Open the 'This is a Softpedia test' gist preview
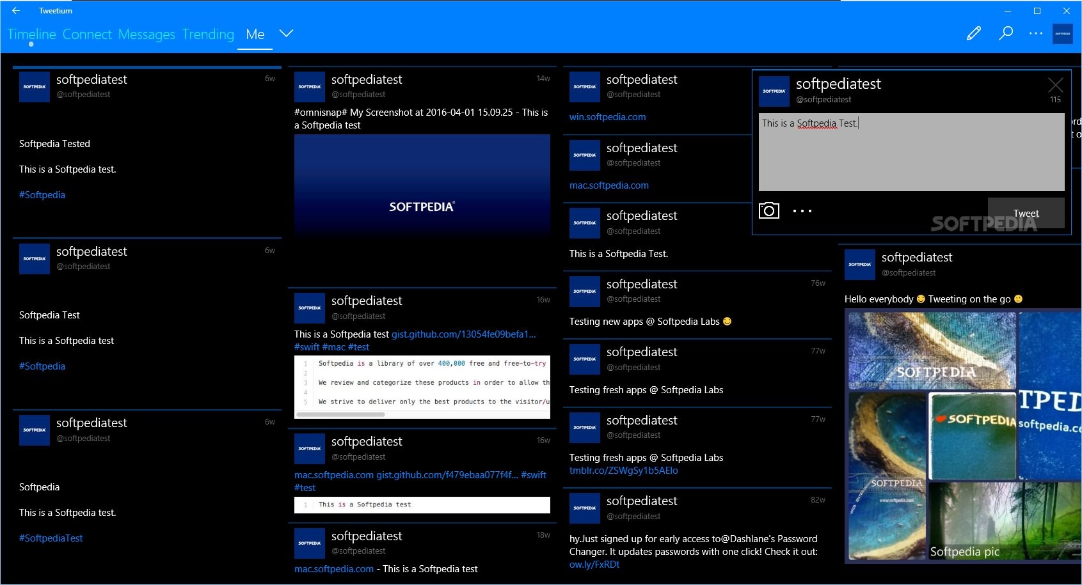This screenshot has width=1082, height=585. [422, 504]
